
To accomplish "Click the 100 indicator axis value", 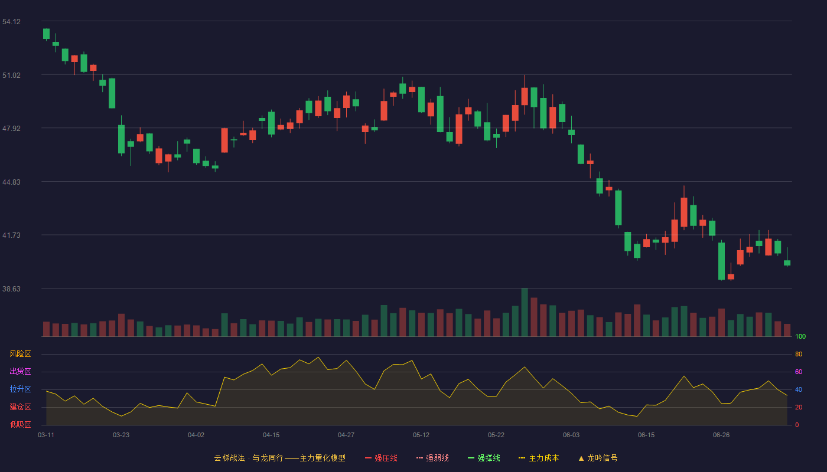I will click(800, 337).
